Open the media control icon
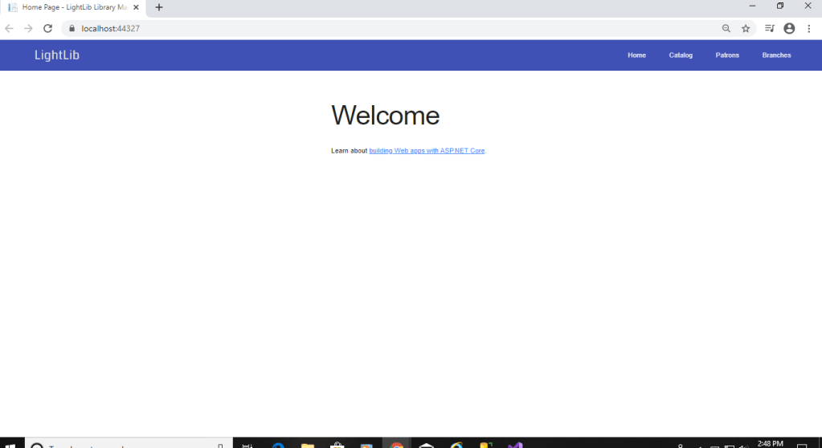822x448 pixels. [x=770, y=28]
